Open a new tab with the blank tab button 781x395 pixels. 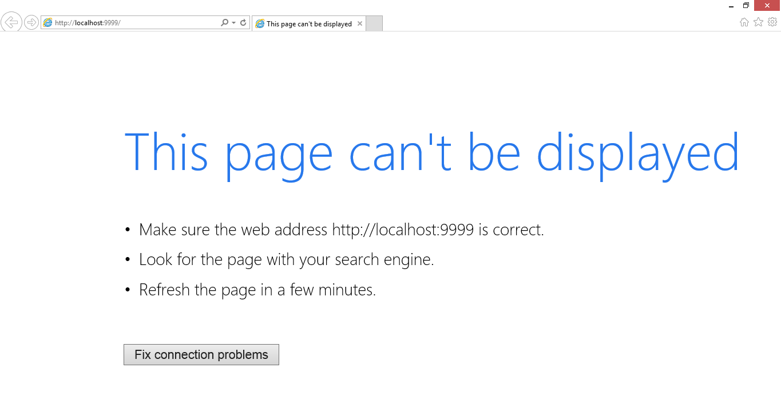click(x=374, y=24)
